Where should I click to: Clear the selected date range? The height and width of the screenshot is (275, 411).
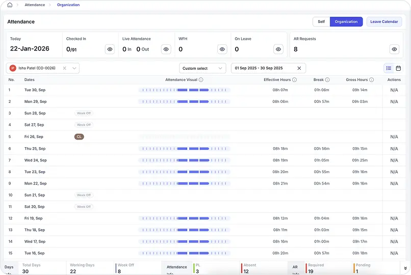tap(299, 68)
